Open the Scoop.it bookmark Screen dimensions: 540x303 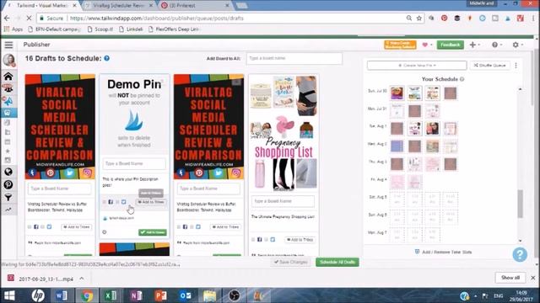100,29
